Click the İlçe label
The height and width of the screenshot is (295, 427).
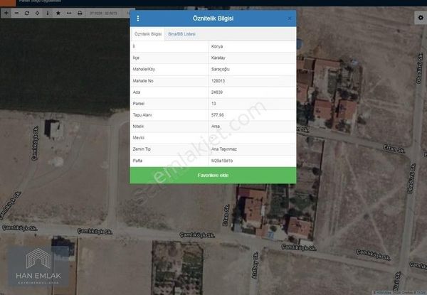pos(136,58)
